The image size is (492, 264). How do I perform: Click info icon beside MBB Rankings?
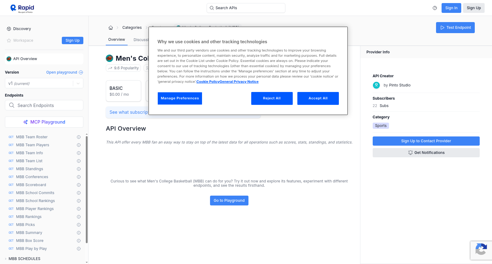coord(79,217)
